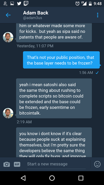Tap the back arrow to leave conversation

(x=8, y=15)
